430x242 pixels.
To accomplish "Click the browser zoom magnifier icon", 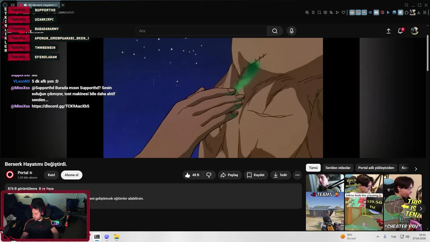I will [x=307, y=12].
